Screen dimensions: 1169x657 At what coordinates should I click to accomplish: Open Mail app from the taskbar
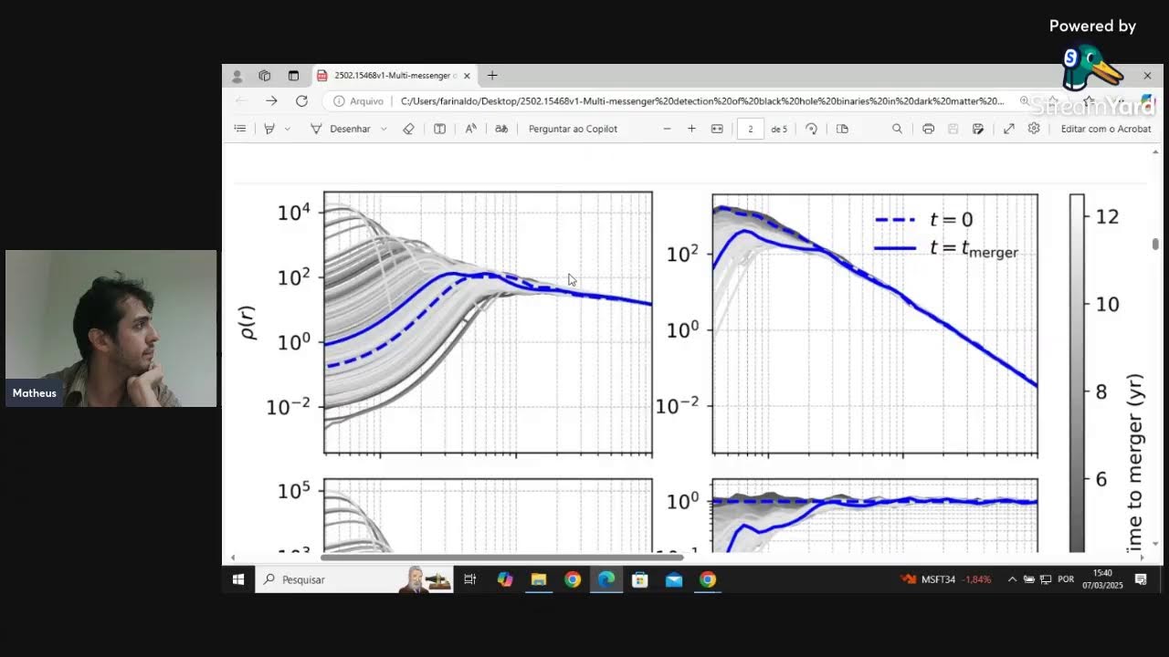(674, 579)
